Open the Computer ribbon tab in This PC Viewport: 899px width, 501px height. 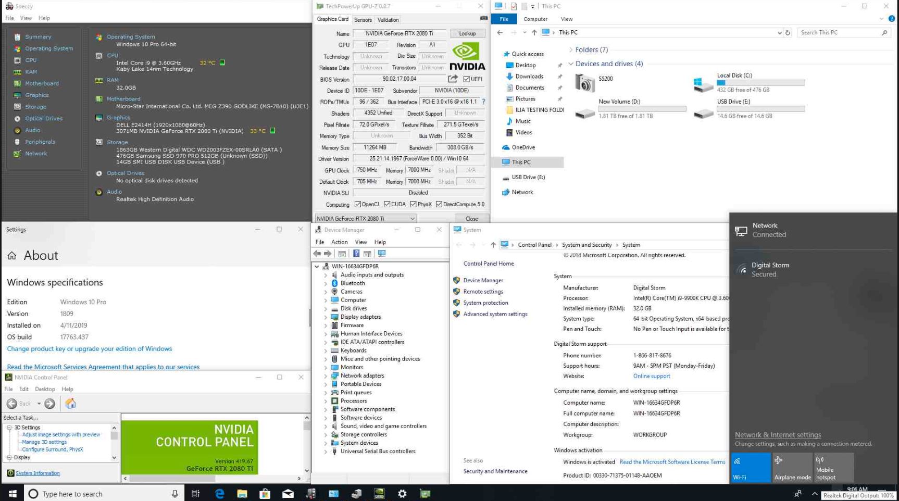coord(535,19)
